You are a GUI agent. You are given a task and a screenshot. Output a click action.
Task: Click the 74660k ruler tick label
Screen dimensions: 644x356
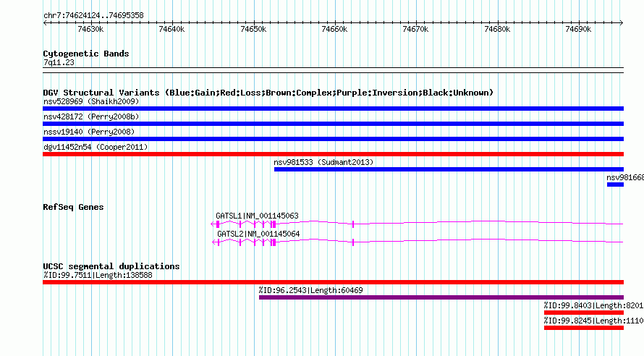[334, 29]
